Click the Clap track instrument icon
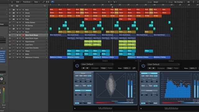This screenshot has width=199, height=112. click(14, 19)
